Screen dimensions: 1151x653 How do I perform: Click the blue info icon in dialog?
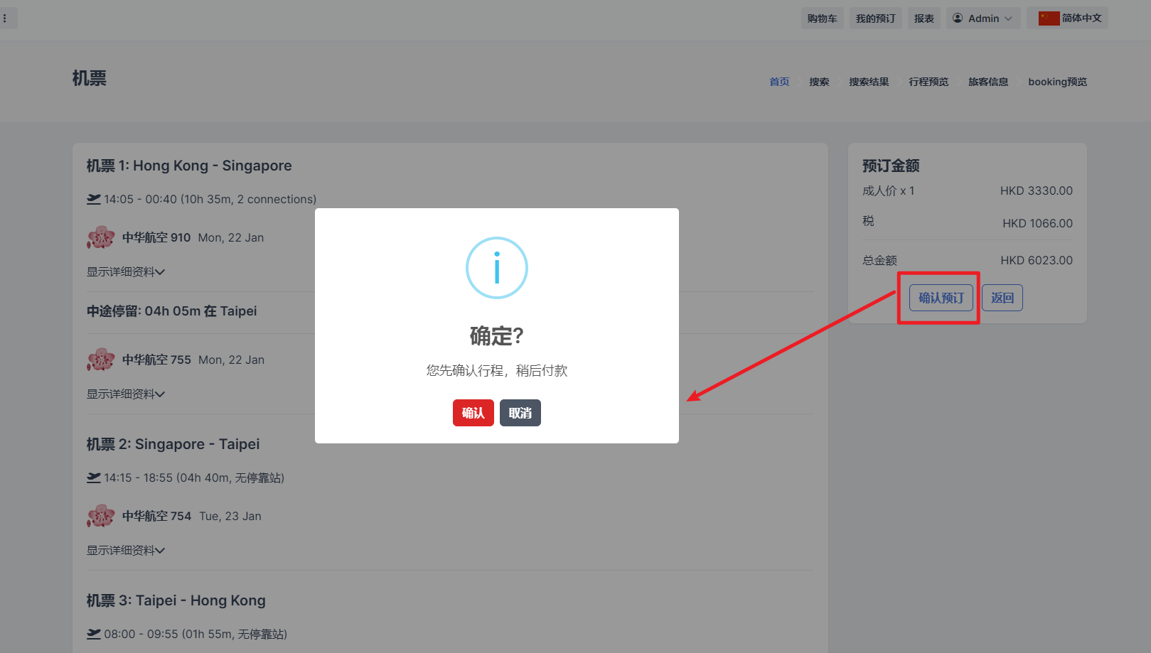496,268
